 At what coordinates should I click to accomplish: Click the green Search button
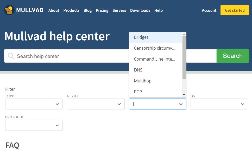pyautogui.click(x=233, y=56)
